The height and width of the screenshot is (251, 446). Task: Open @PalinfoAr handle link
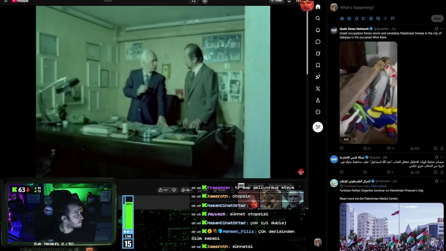pos(382,181)
